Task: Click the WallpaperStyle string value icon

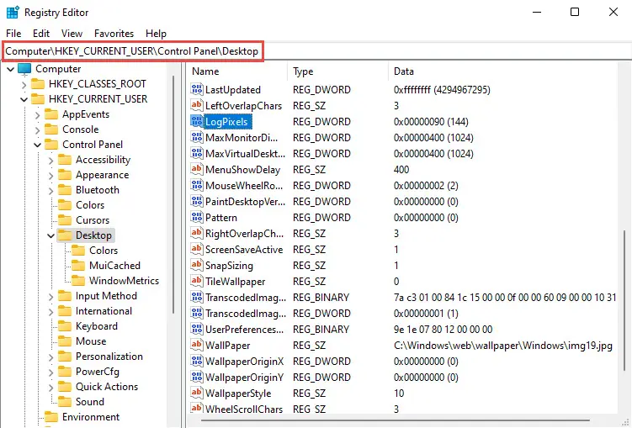Action: point(196,393)
